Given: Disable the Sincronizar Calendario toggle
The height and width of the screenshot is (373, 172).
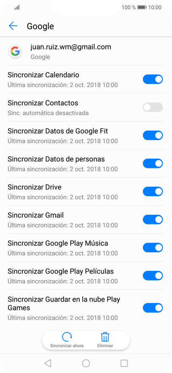Looking at the screenshot, I should tap(153, 79).
